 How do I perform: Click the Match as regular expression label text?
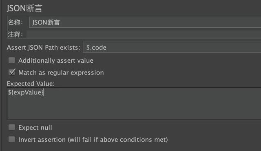pos(61,72)
